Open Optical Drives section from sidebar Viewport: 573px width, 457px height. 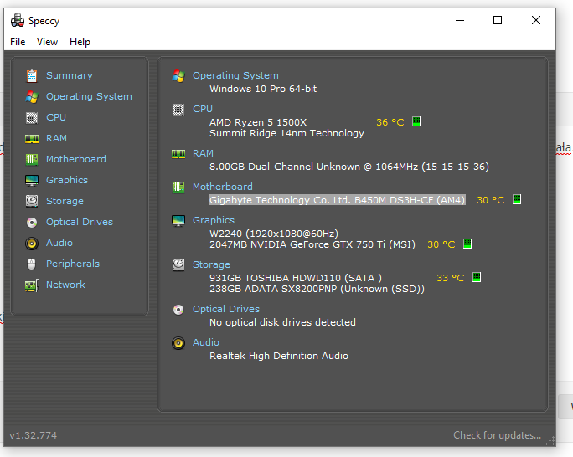(80, 222)
